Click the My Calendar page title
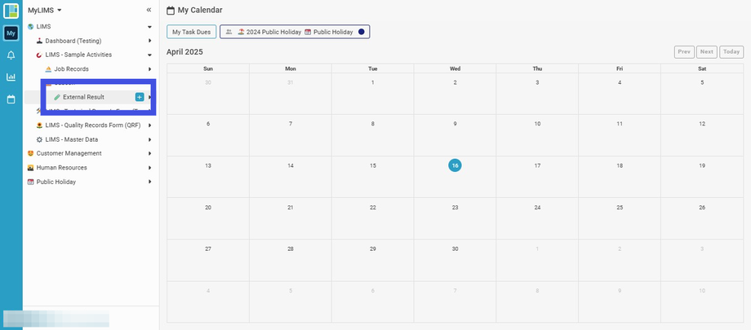The image size is (751, 330). point(200,10)
